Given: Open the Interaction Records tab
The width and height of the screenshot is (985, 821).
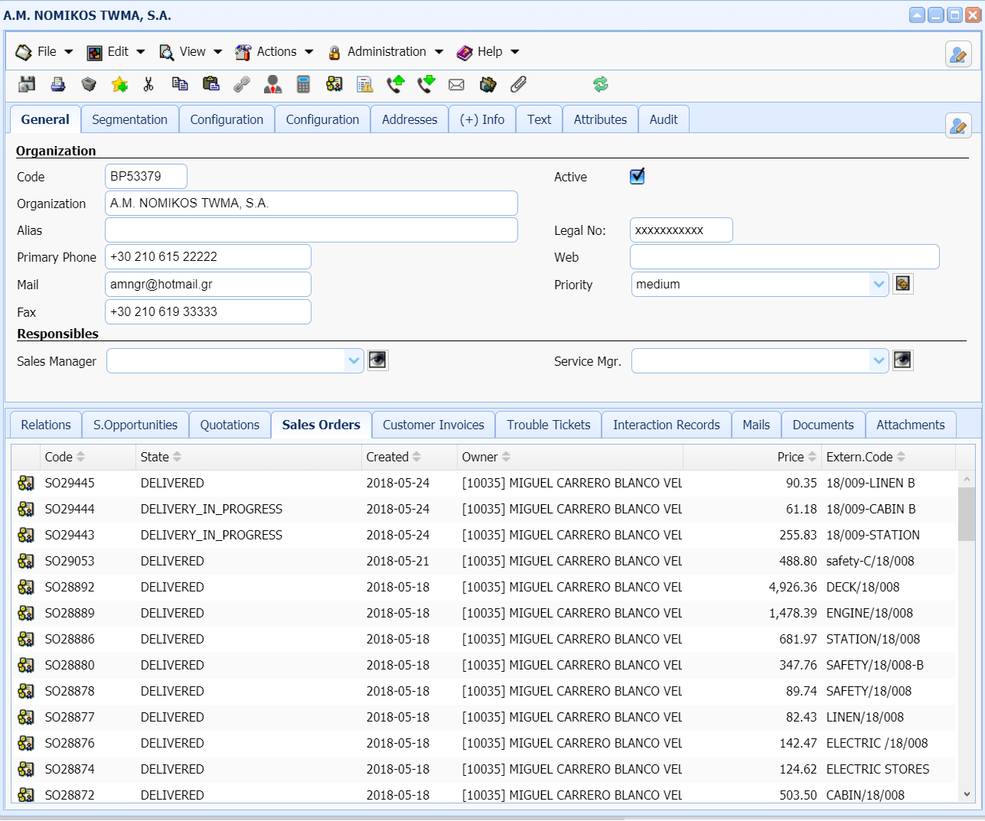Looking at the screenshot, I should [x=667, y=425].
